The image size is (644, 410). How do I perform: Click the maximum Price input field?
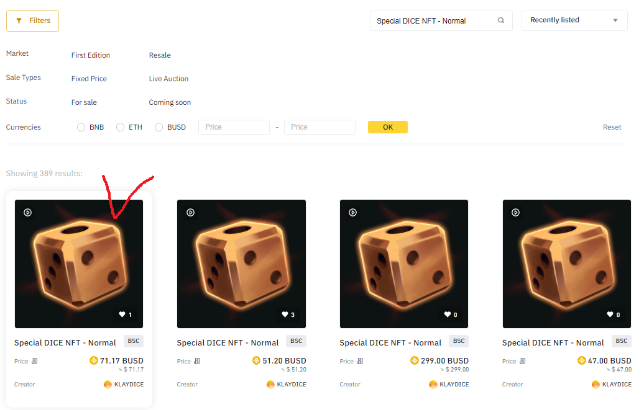[x=320, y=127]
